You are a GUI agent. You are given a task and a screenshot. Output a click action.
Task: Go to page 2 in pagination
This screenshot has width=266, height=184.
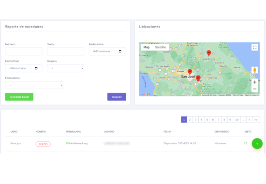(x=190, y=120)
